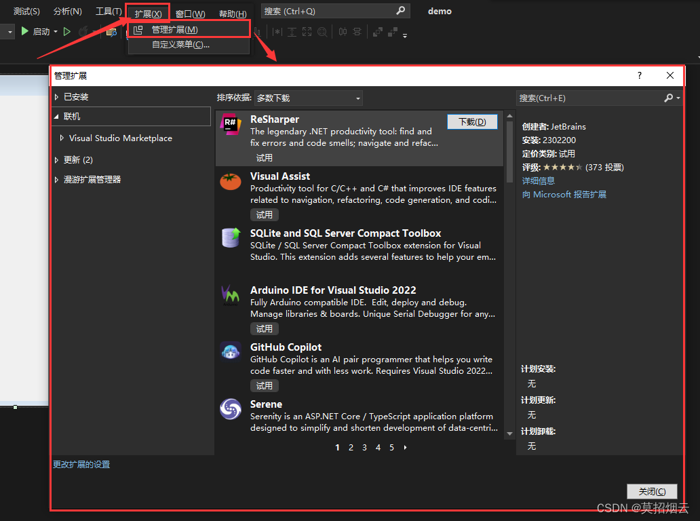700x521 pixels.
Task: Click the magnifier icon in the 搜索 (Ctrl+Q) box
Action: [400, 11]
